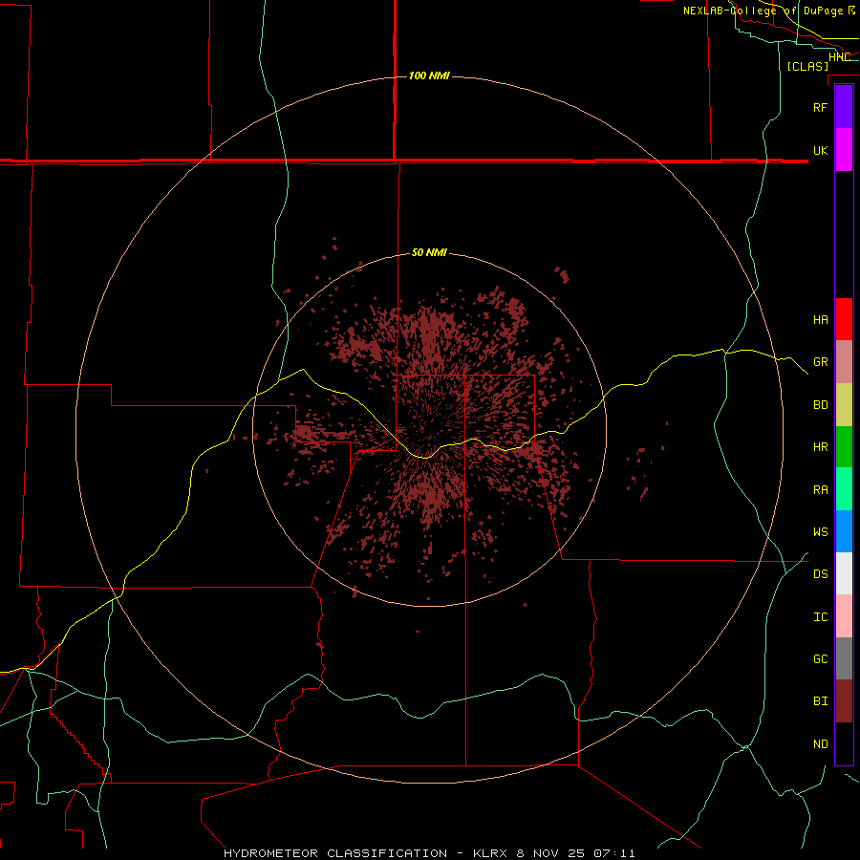Click the GR legend label

820,362
